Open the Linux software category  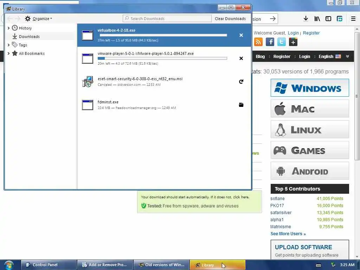pyautogui.click(x=310, y=129)
